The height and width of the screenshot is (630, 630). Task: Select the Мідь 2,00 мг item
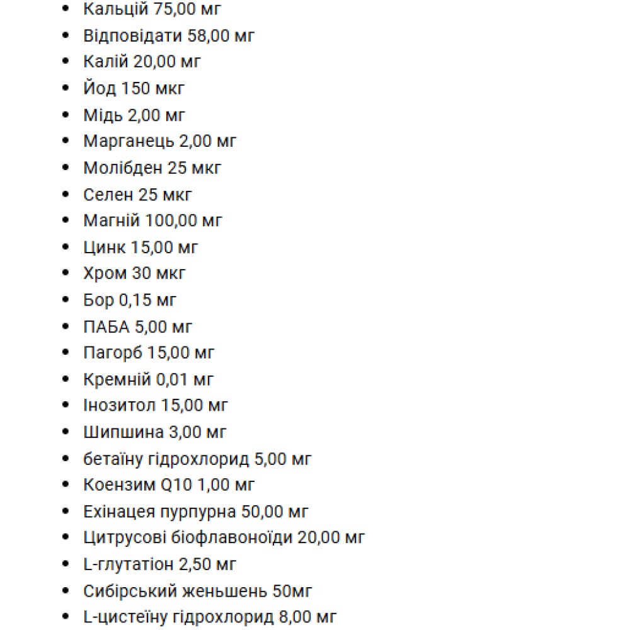134,115
